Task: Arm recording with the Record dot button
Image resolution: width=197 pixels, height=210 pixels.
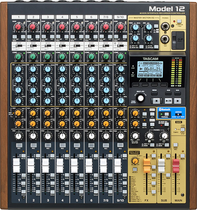Action: pos(178,101)
